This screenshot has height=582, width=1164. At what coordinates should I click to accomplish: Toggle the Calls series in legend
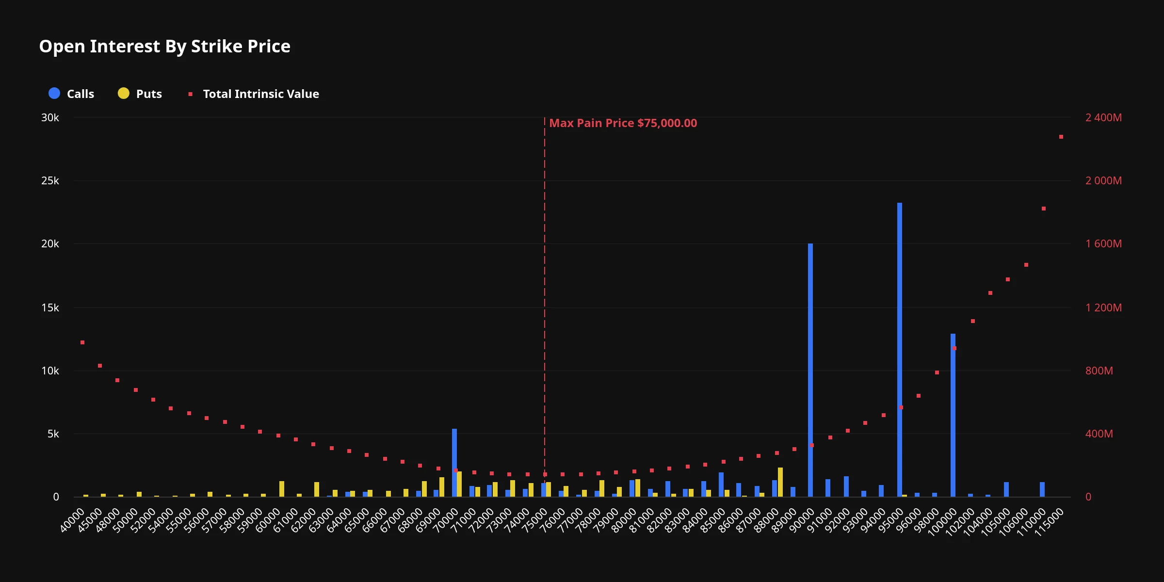tap(71, 94)
